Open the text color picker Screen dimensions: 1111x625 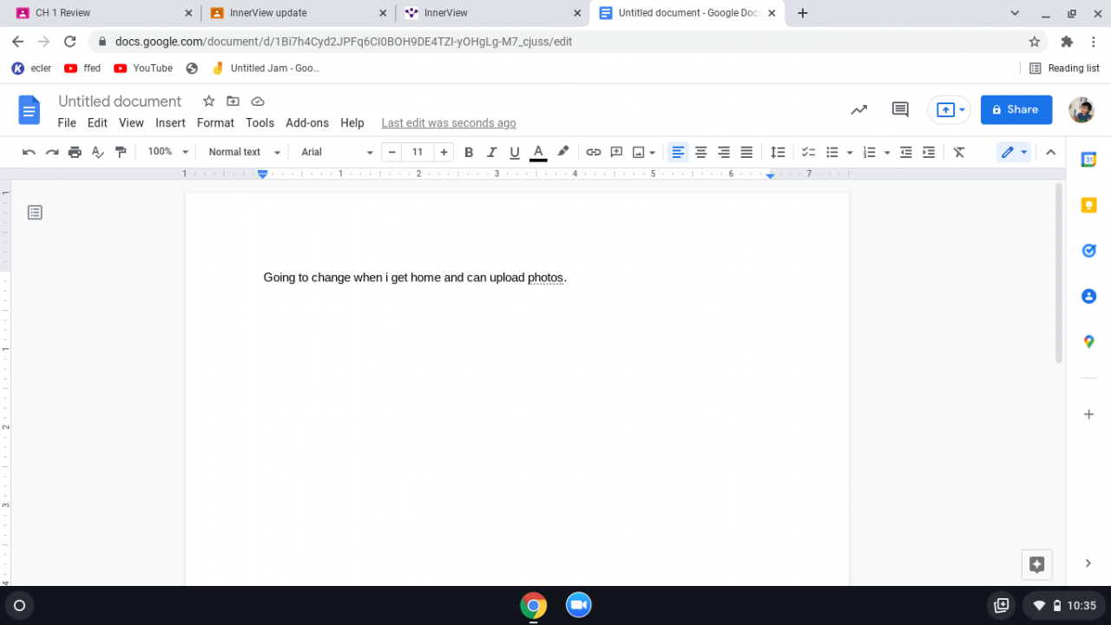[x=538, y=152]
